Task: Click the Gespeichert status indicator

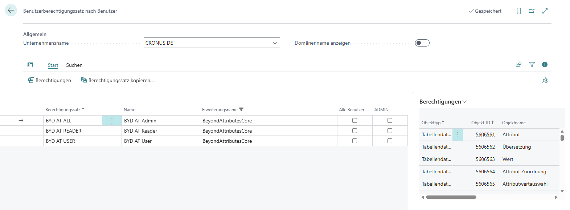Action: (x=485, y=11)
